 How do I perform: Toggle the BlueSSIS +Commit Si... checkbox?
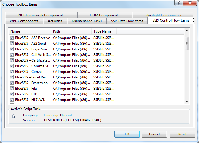tap(12, 66)
